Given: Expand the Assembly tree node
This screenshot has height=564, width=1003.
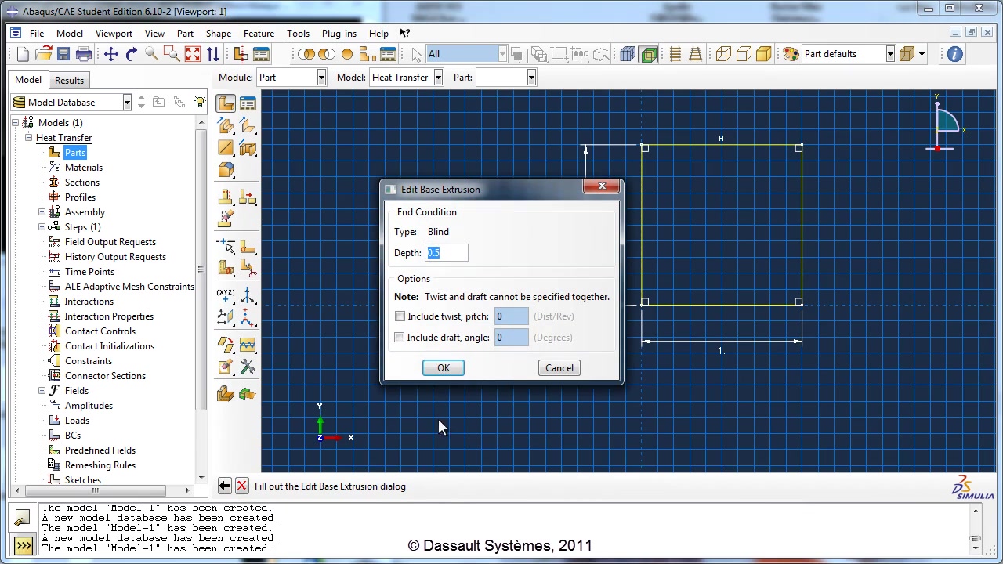Looking at the screenshot, I should pos(42,212).
